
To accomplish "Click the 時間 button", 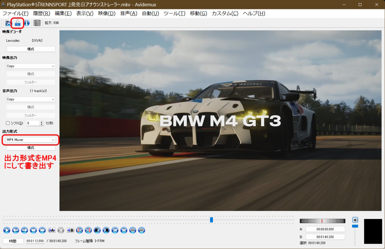I will click(x=13, y=241).
